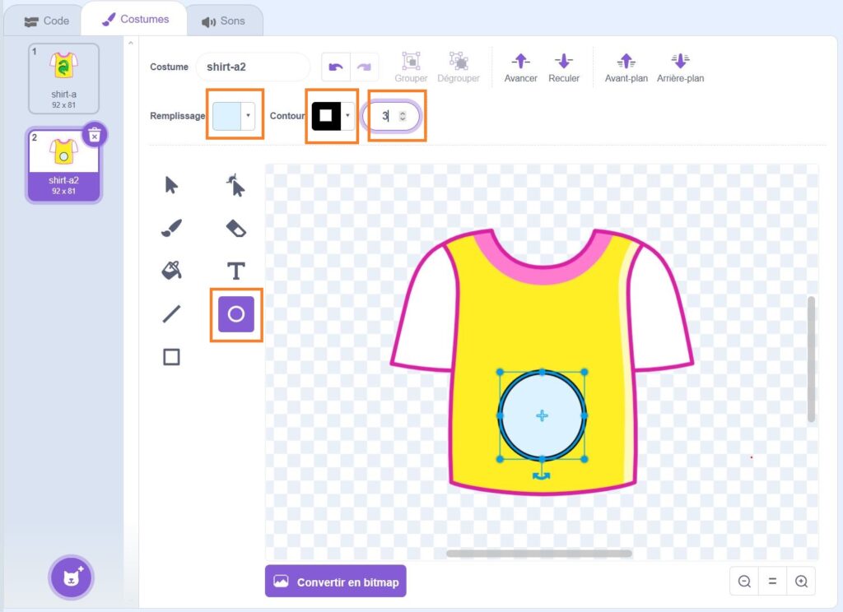The image size is (843, 612).
Task: Click the black outline color swatch
Action: coord(326,116)
